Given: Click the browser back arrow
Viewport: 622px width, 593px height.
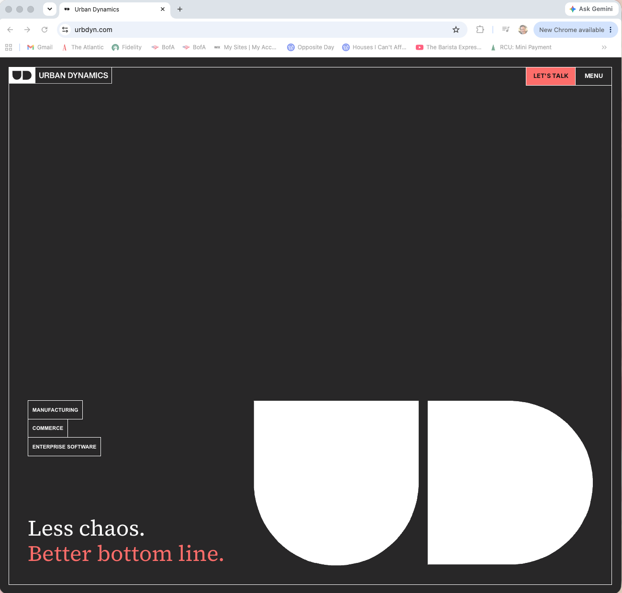Looking at the screenshot, I should (x=10, y=30).
